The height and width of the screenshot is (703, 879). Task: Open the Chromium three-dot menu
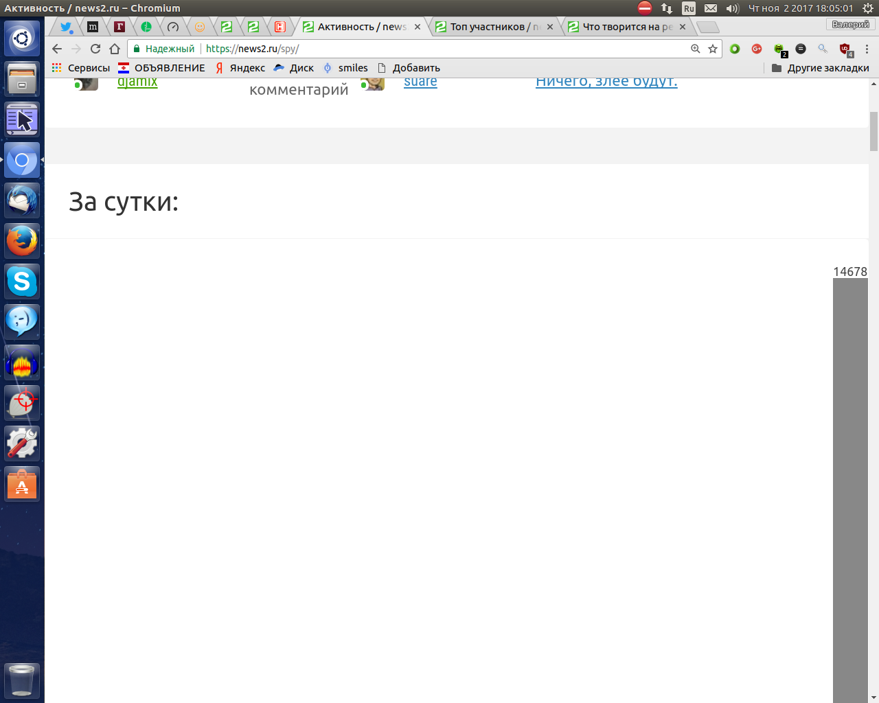click(x=867, y=49)
